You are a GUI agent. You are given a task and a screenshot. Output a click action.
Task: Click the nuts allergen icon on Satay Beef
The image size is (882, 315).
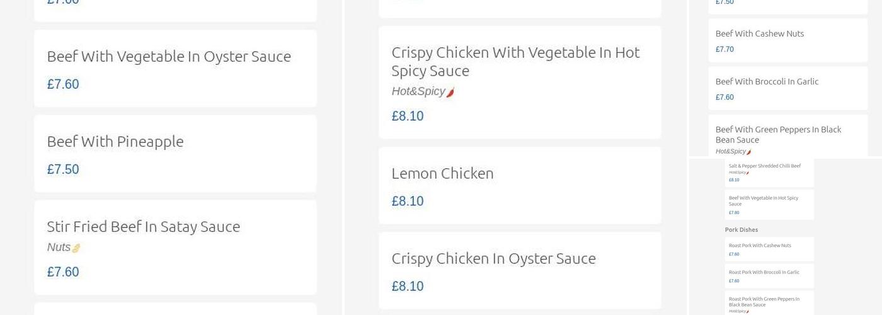(x=76, y=248)
